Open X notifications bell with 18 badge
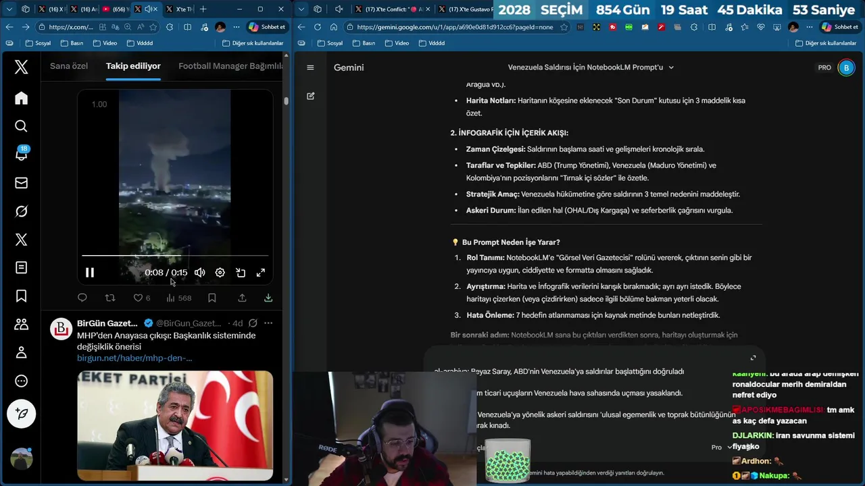Screen dimensions: 865x486 [x=21, y=154]
